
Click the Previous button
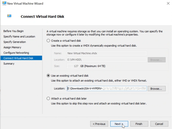(x=99, y=124)
